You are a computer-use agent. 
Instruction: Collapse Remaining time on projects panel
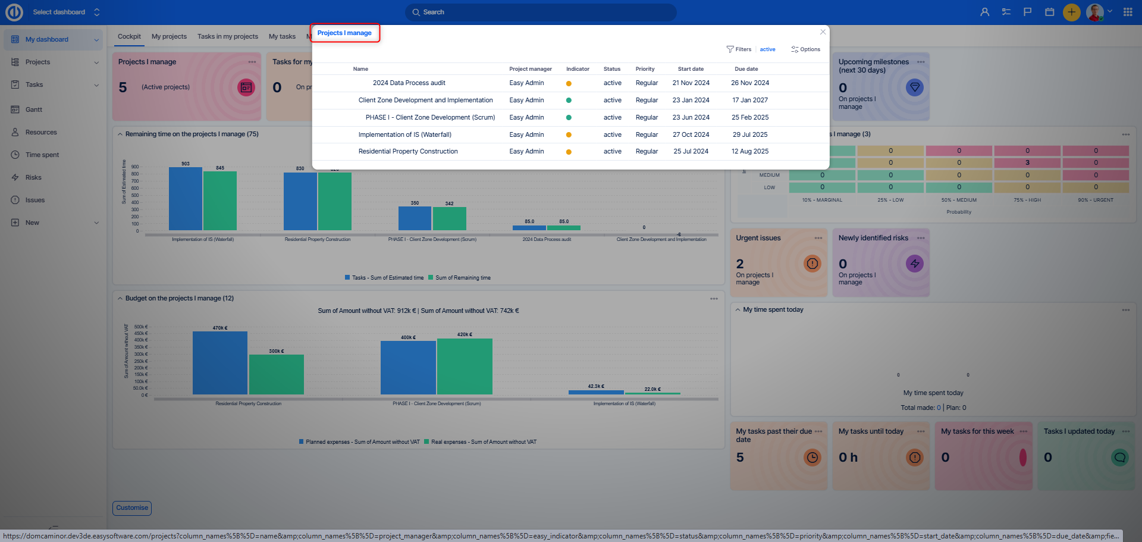[120, 134]
